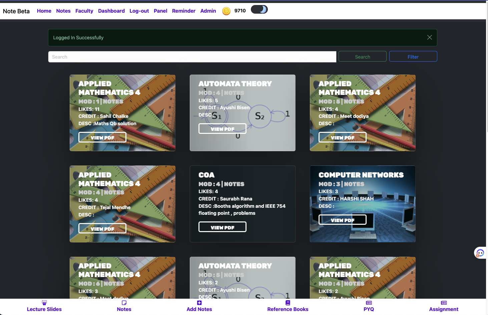The height and width of the screenshot is (315, 488).
Task: Click the Lecture Slides label
Action: click(44, 309)
